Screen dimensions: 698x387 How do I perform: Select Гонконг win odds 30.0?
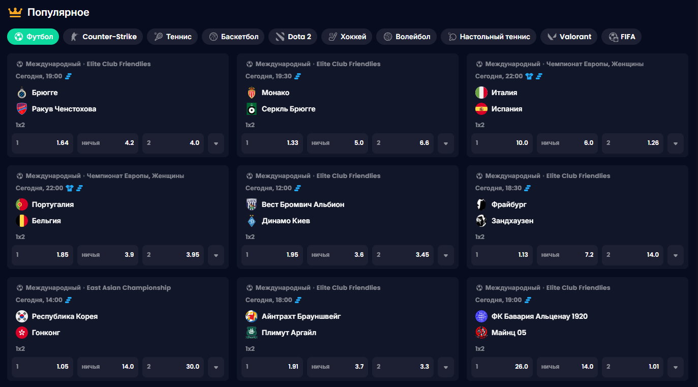(173, 367)
